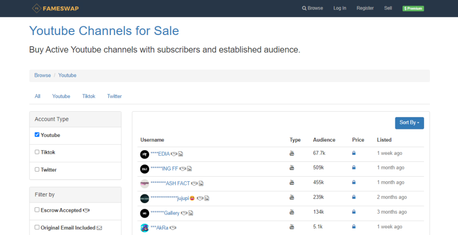
Task: Uncheck the Youtube account type checkbox
Action: tap(37, 135)
